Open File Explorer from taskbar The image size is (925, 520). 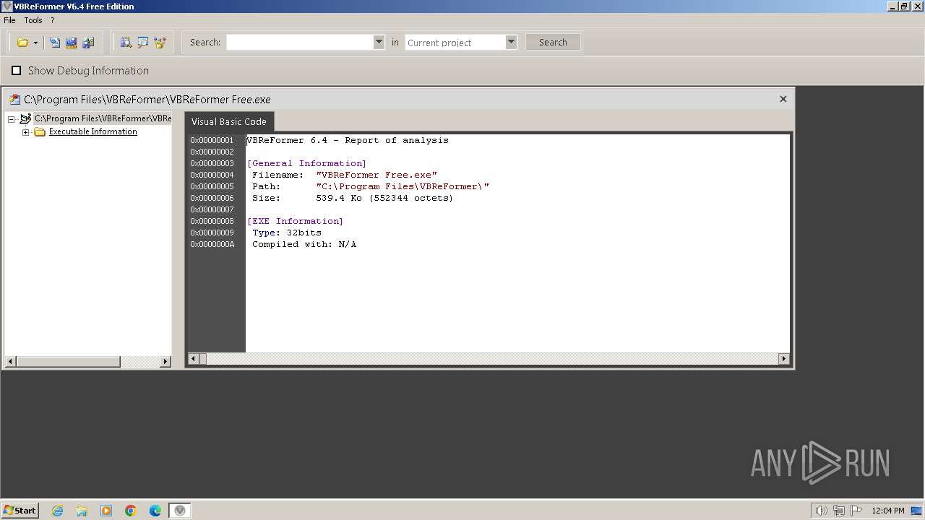pyautogui.click(x=82, y=511)
